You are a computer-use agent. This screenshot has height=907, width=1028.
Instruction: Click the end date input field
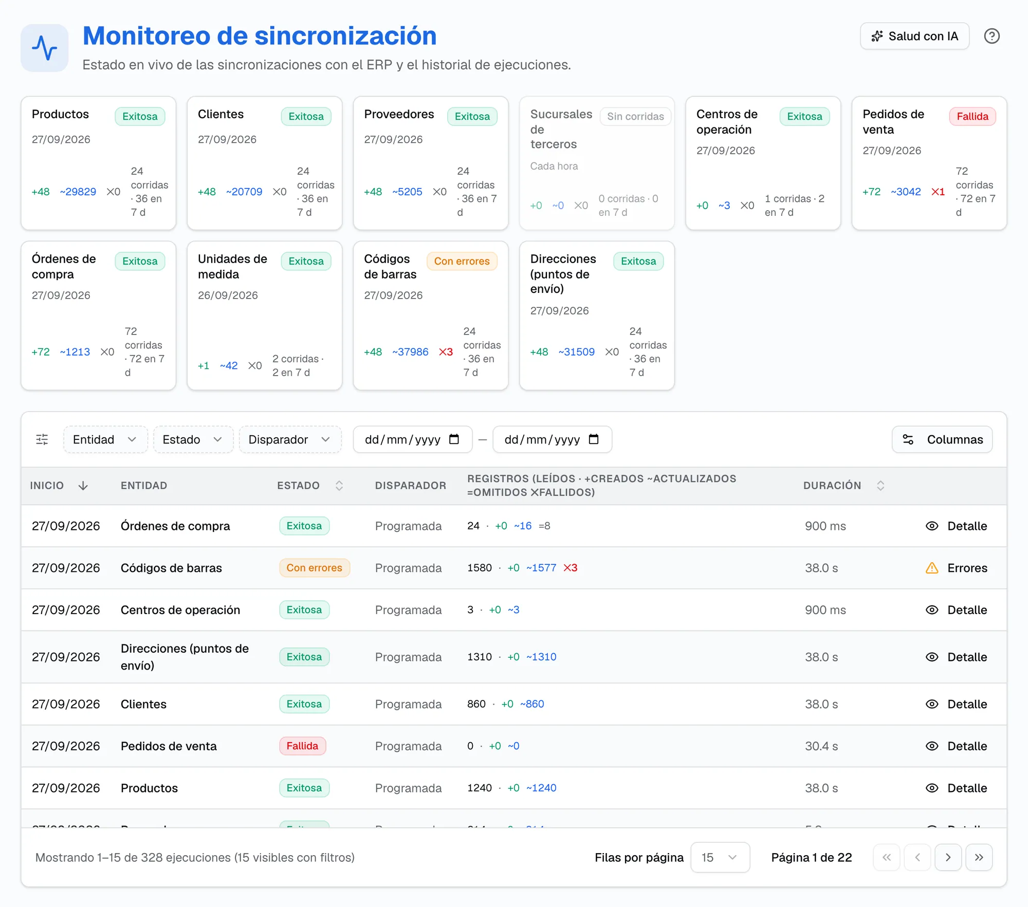point(552,439)
